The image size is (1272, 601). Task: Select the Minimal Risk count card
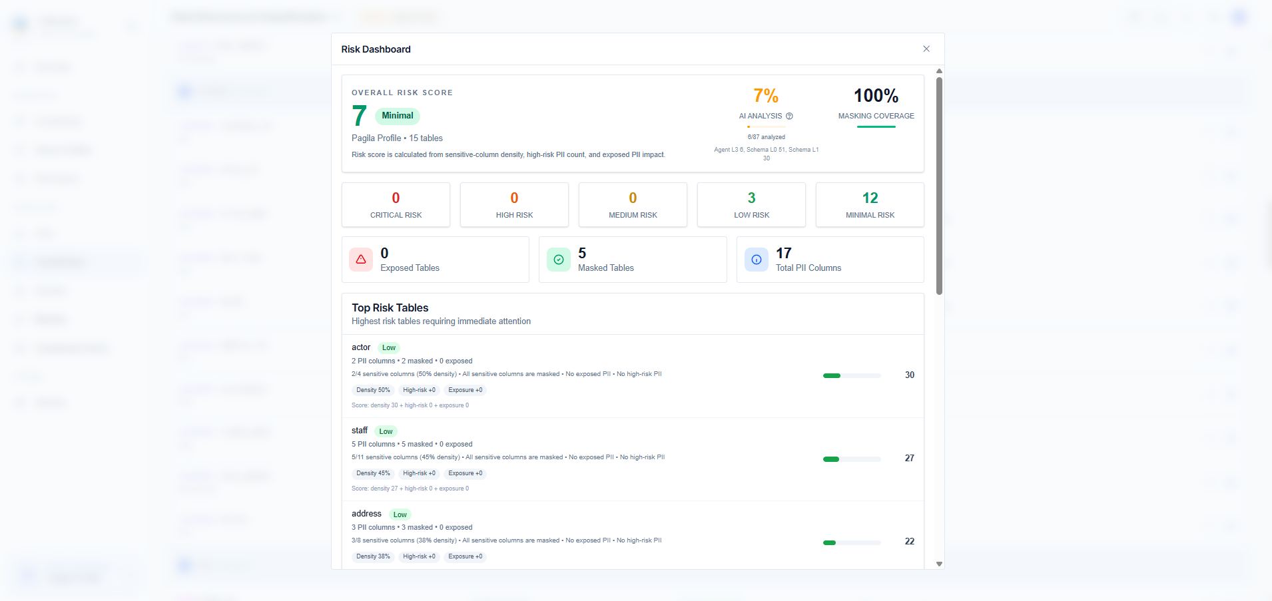tap(870, 205)
